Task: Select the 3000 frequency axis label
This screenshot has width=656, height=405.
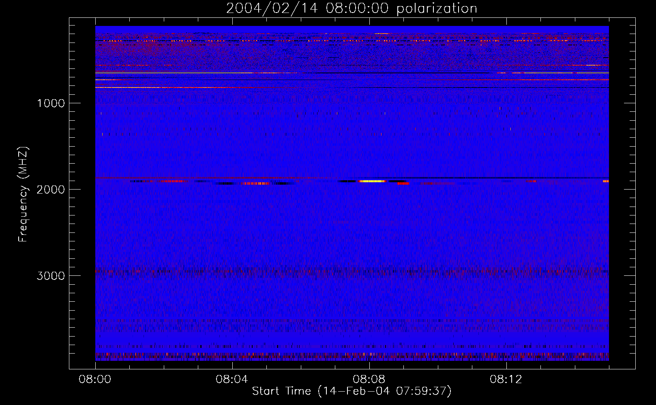Action: point(51,276)
